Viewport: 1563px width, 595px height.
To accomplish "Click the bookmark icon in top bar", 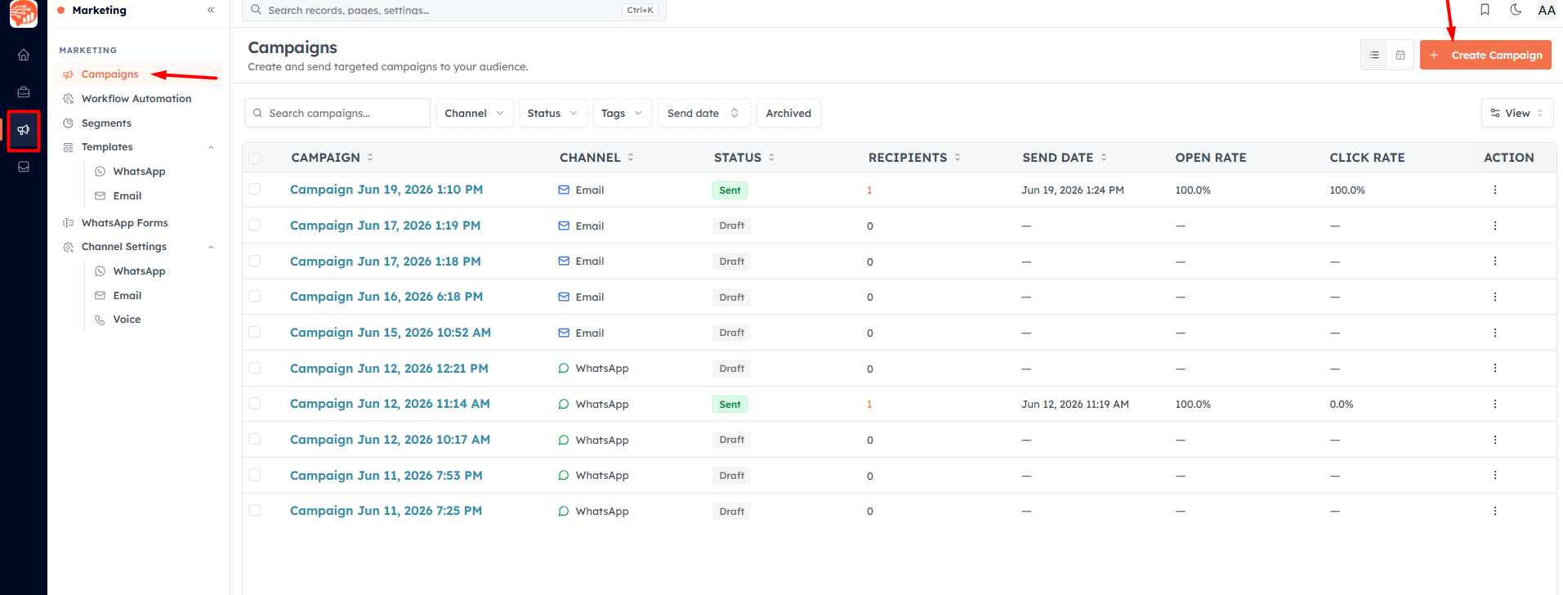I will pyautogui.click(x=1485, y=10).
